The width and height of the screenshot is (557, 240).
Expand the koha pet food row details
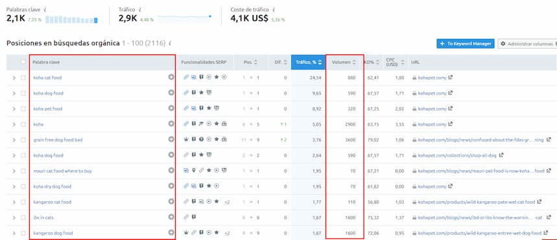14,109
